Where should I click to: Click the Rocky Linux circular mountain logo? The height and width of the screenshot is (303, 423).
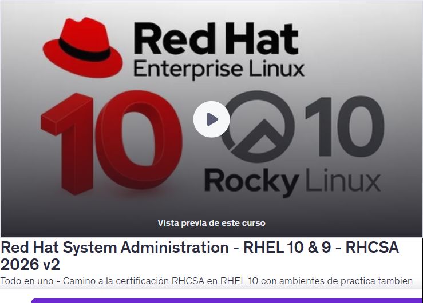click(x=258, y=126)
